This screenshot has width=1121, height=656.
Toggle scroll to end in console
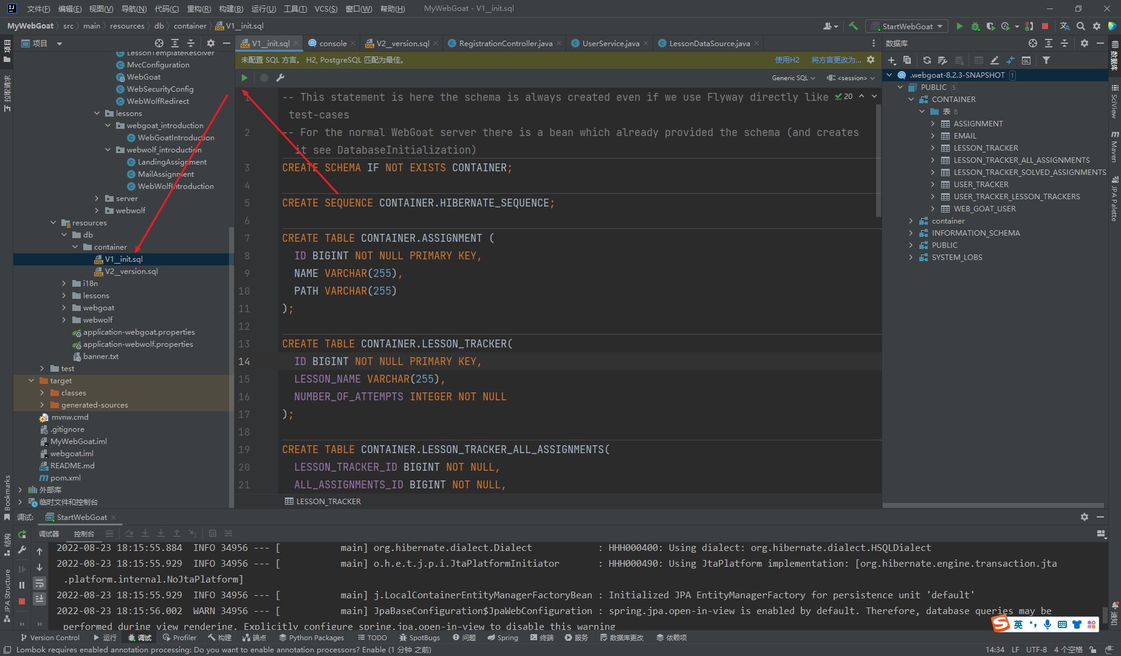pos(39,599)
